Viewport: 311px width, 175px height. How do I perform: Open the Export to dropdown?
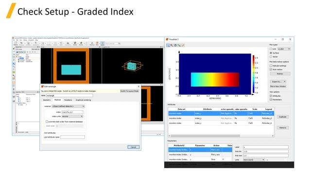278,82
